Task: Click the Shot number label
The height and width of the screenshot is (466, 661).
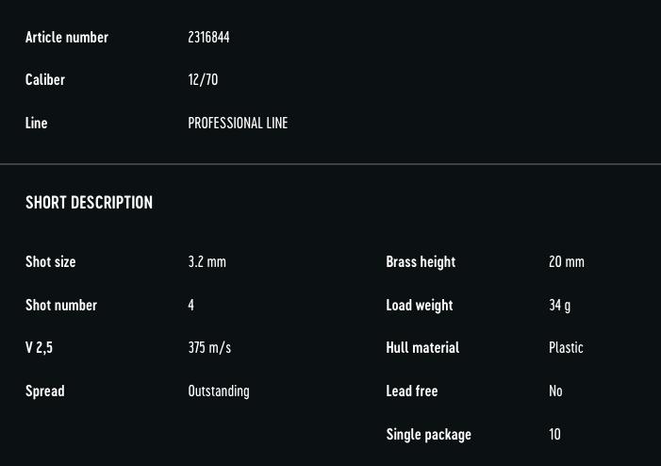Action: click(x=61, y=305)
